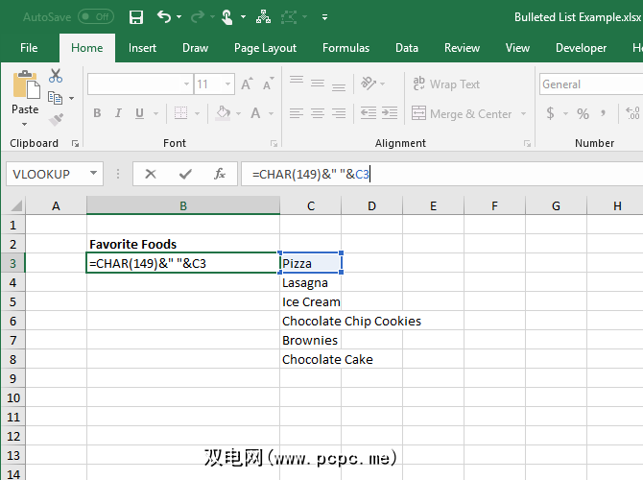Click Decrease Font Size icon

268,84
